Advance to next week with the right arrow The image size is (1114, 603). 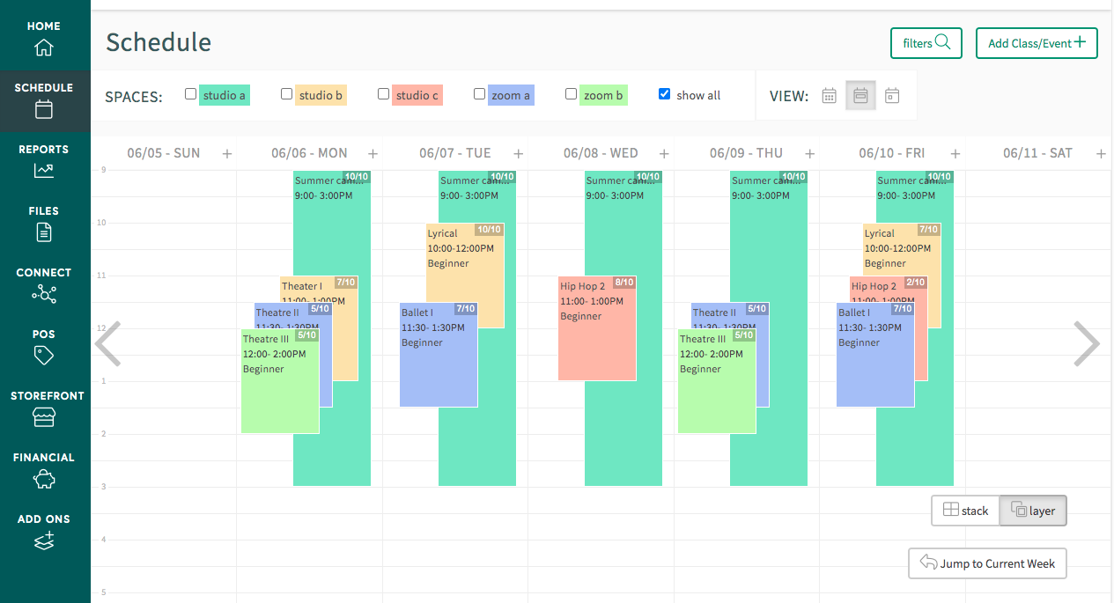1087,343
